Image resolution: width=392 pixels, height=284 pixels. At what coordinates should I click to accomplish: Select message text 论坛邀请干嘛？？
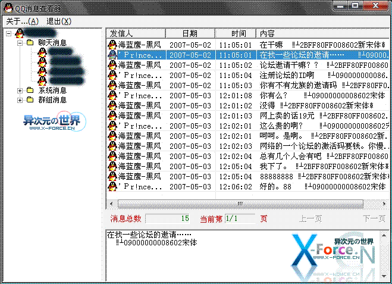tap(289, 65)
